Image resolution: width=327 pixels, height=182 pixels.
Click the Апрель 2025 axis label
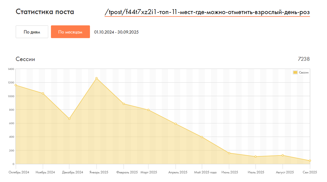point(178,172)
